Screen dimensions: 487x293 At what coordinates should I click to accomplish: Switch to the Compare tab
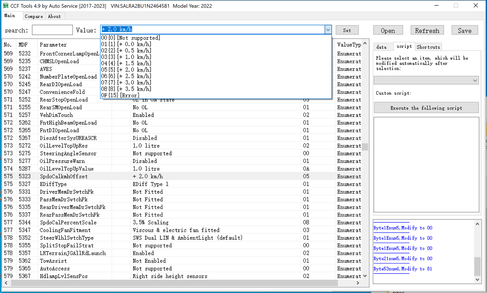pos(34,16)
